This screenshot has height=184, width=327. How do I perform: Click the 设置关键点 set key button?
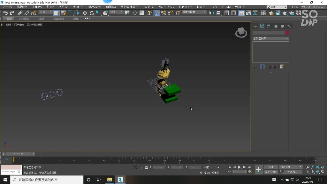[x=271, y=172]
